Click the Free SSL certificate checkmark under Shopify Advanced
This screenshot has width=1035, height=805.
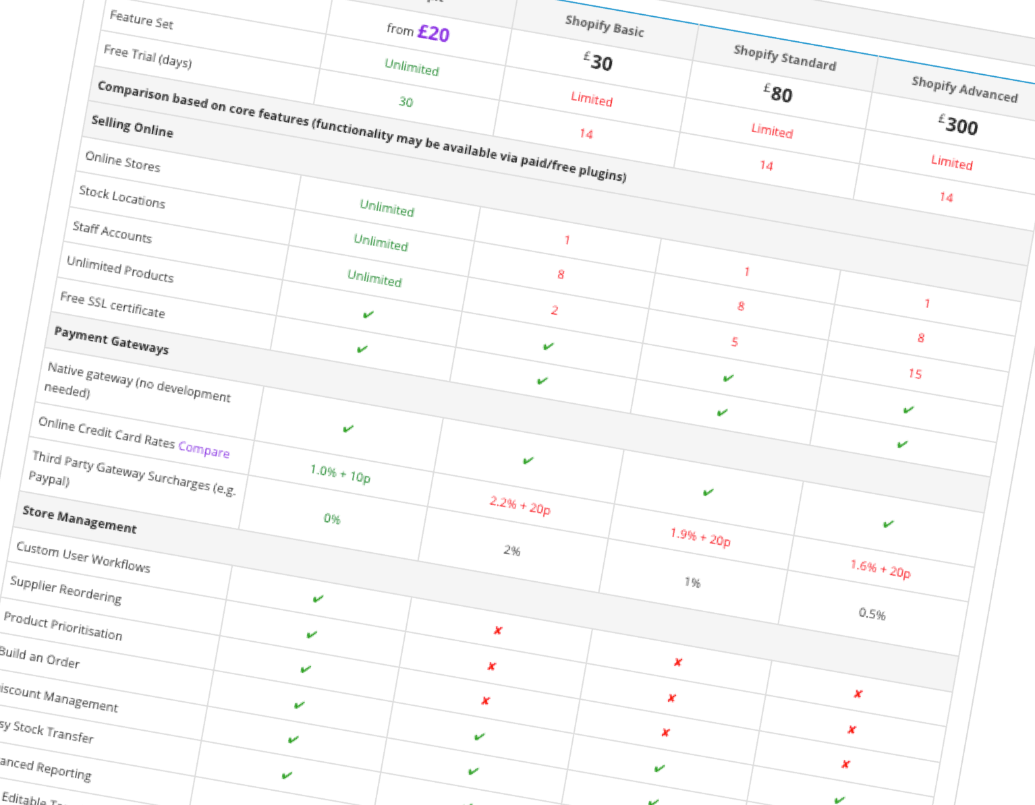(902, 444)
